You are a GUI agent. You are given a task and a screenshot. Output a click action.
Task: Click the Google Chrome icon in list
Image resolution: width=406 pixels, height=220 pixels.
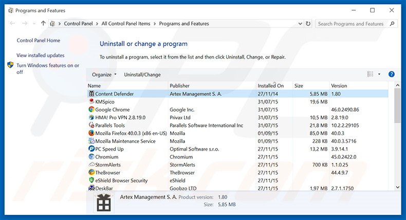pyautogui.click(x=91, y=109)
